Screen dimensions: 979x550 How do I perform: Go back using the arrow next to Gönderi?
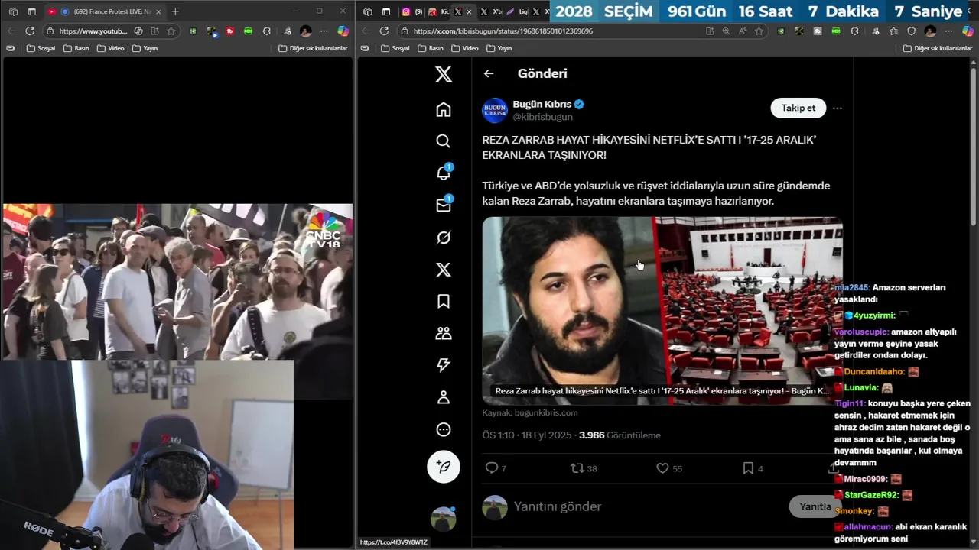click(x=489, y=73)
